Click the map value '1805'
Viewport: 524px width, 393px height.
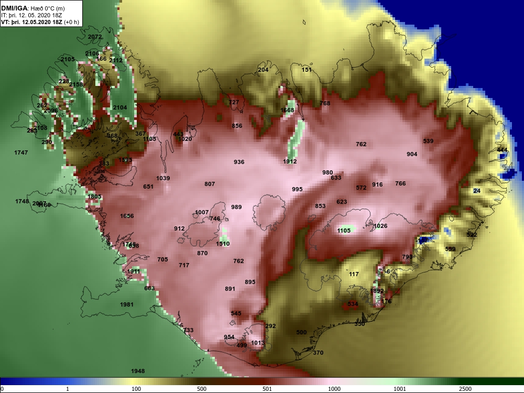pyautogui.click(x=94, y=196)
